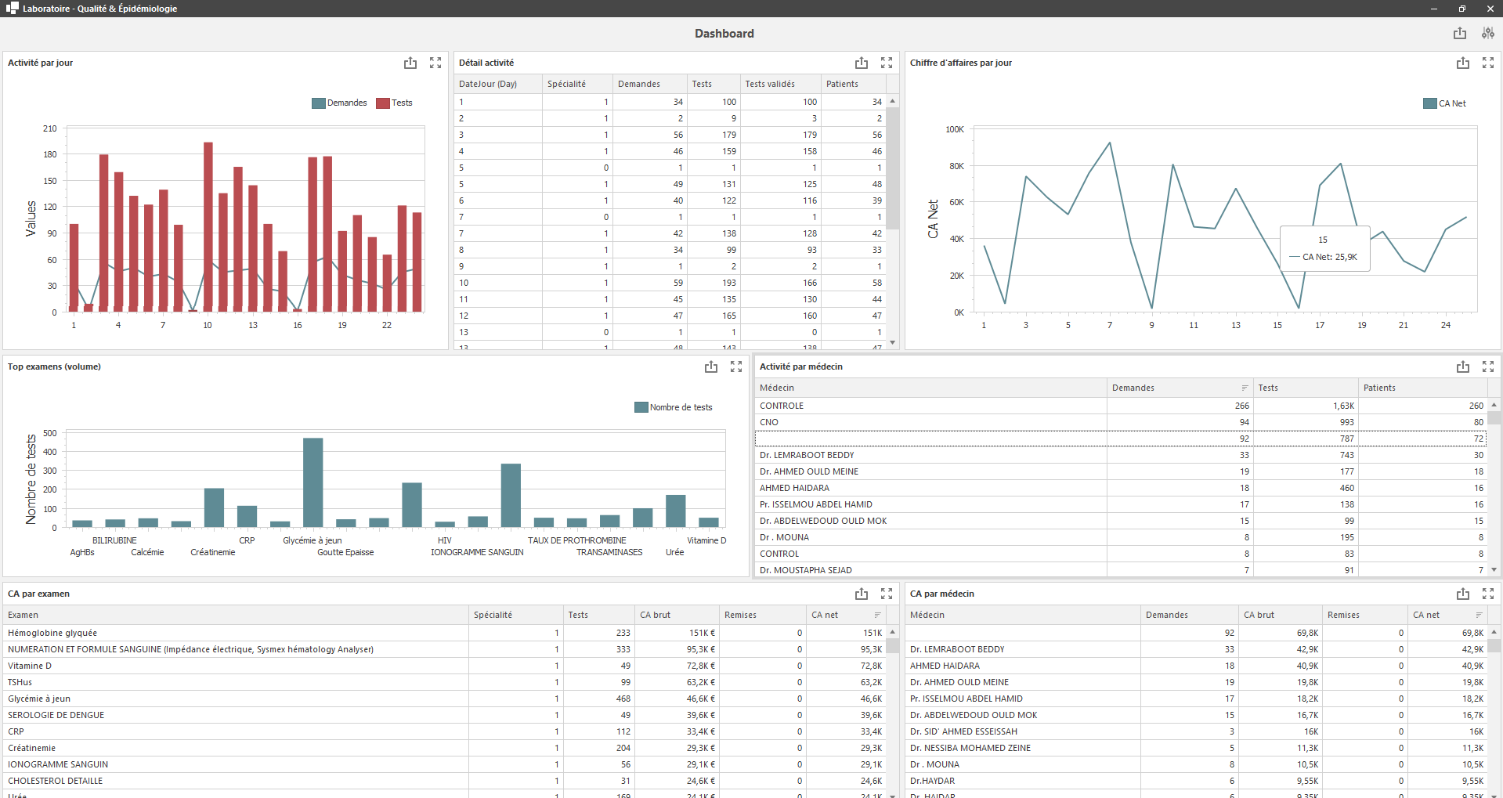Open the app logo menu in title bar
This screenshot has height=798, width=1503.
(x=13, y=8)
